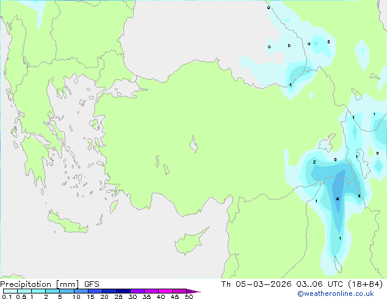Pick the 10–15 mm legend swatch

pyautogui.click(x=81, y=291)
